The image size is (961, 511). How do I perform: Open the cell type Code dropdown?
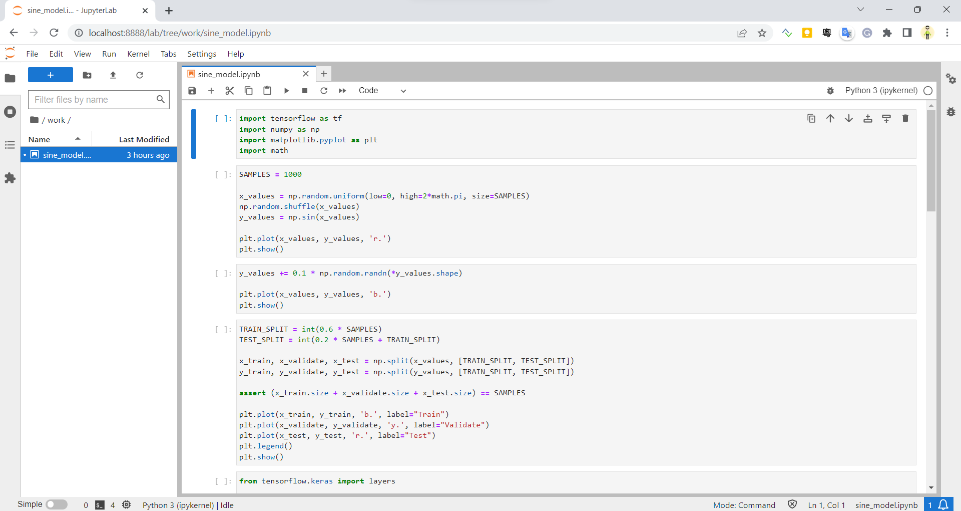382,91
